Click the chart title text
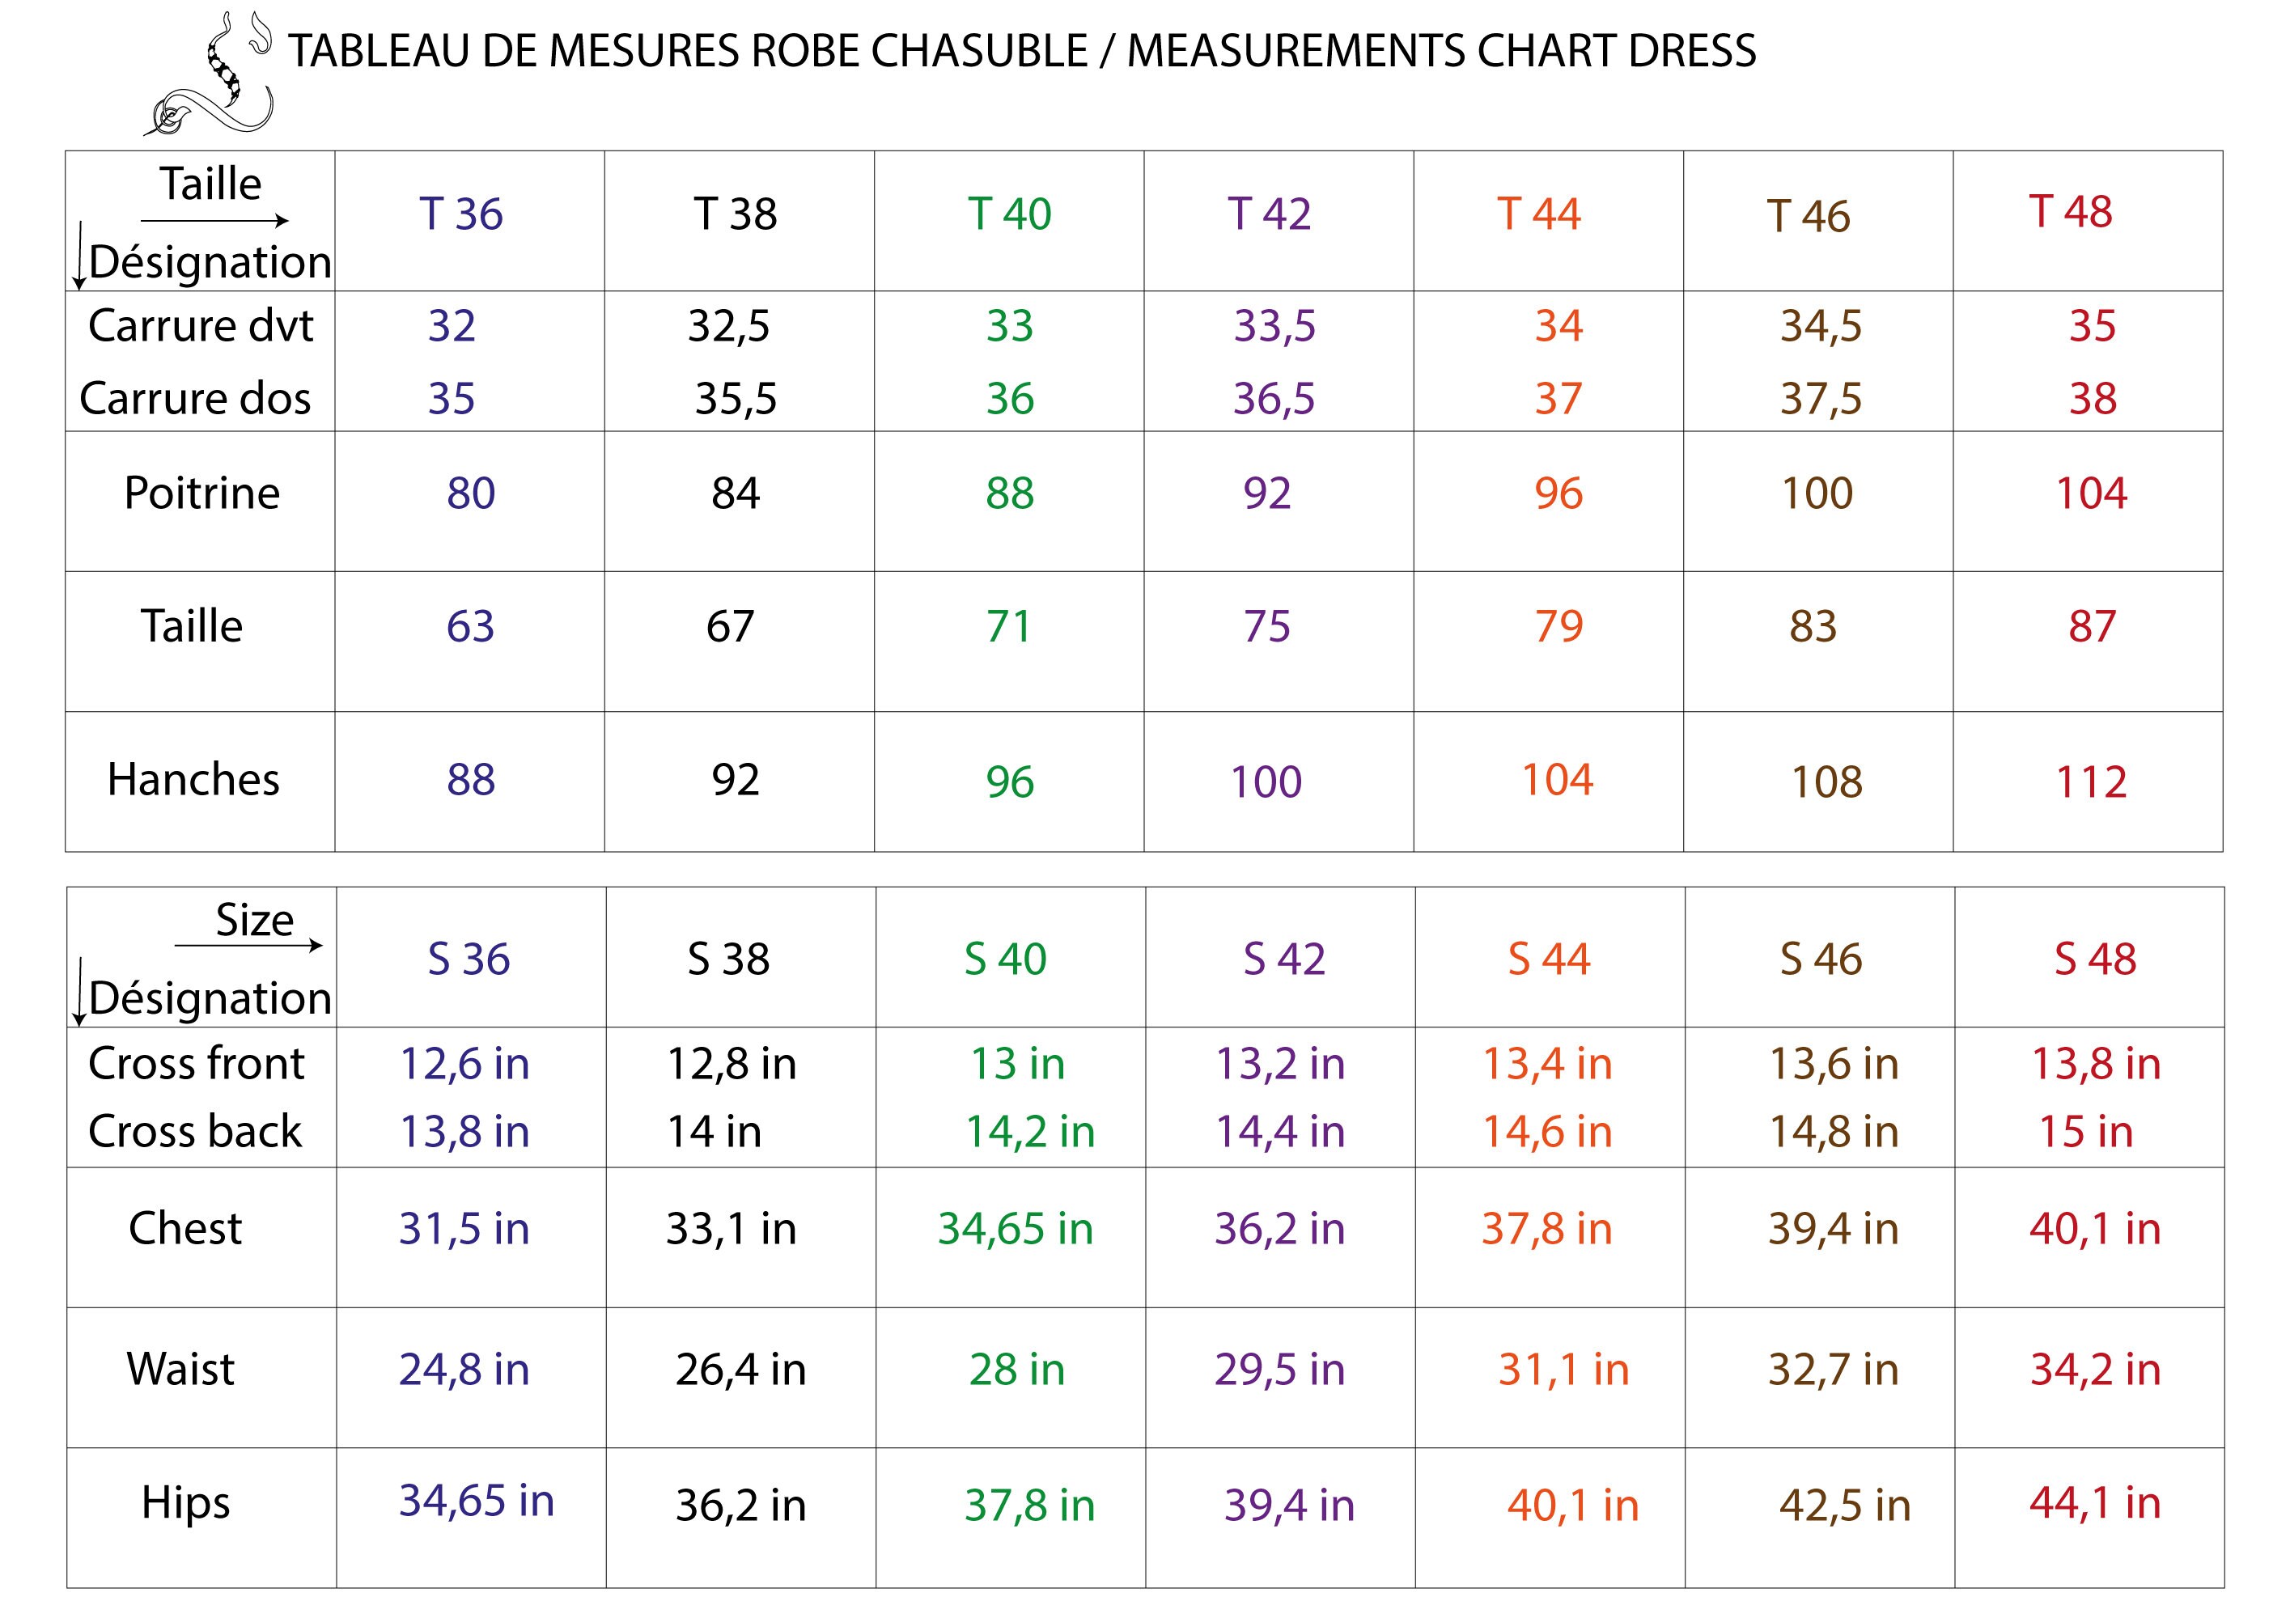 [x=1022, y=51]
